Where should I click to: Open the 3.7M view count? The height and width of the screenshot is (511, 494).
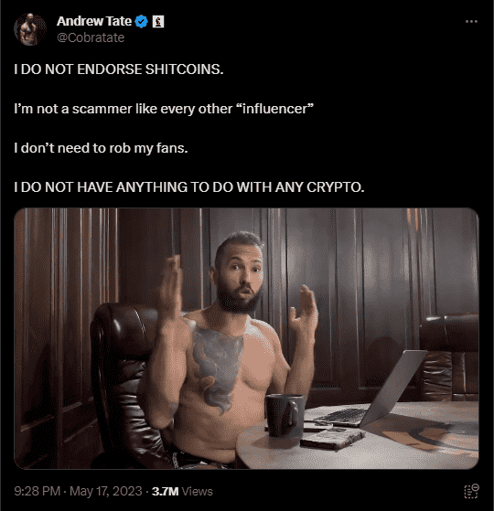click(x=165, y=491)
